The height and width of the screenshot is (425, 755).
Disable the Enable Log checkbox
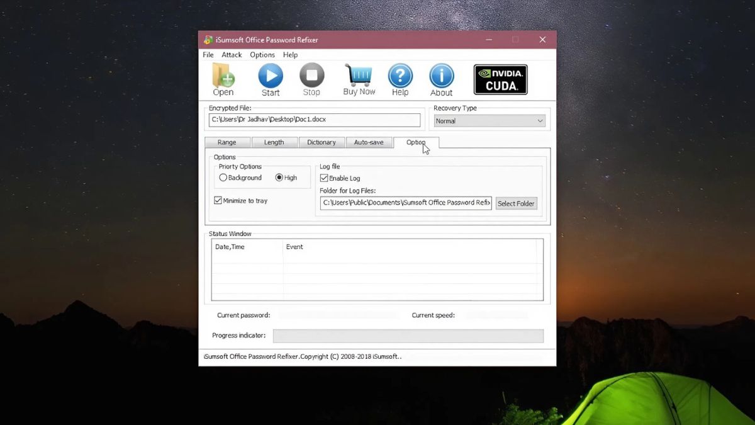click(x=324, y=178)
